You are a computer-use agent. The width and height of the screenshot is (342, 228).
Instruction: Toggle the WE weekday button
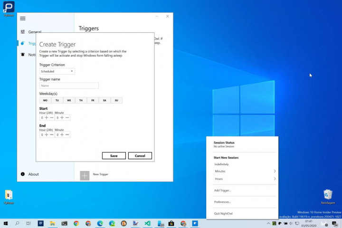69,100
